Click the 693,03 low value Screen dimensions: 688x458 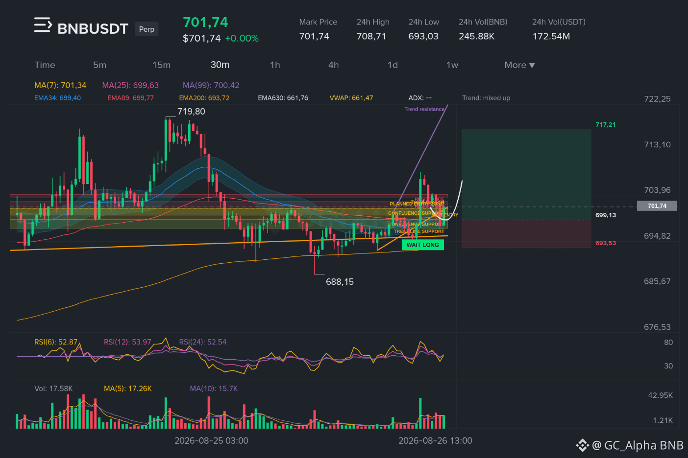coord(423,36)
